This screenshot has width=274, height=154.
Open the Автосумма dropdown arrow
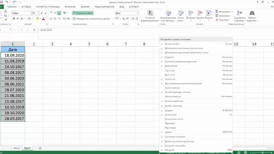[232, 12]
